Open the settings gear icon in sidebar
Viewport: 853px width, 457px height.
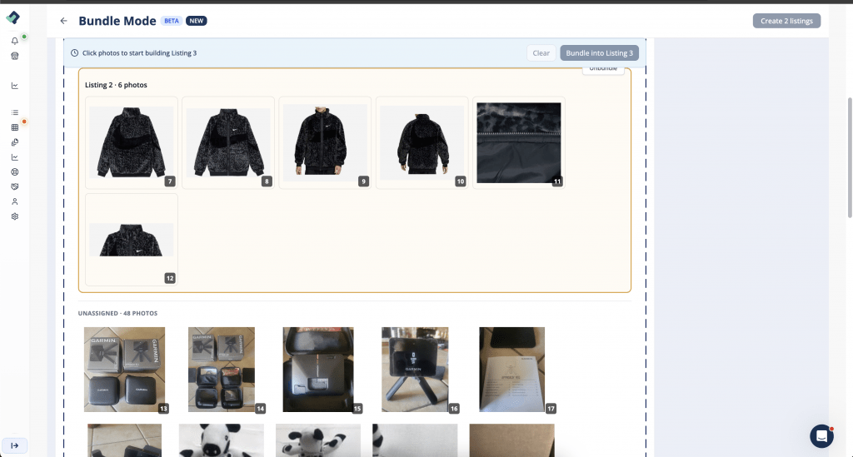(x=15, y=216)
